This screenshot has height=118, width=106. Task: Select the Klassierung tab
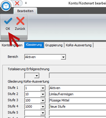click(34, 45)
